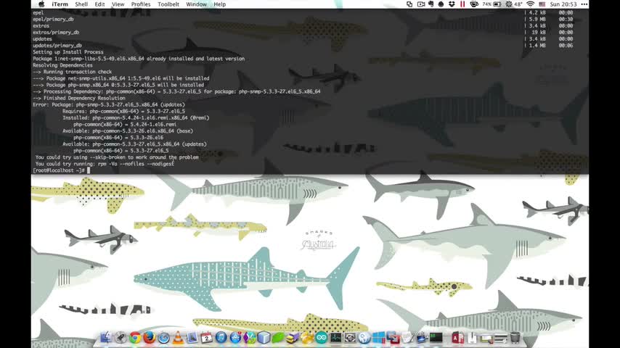Click the 'Running transaction check' line
This screenshot has height=348, width=620.
pos(73,72)
